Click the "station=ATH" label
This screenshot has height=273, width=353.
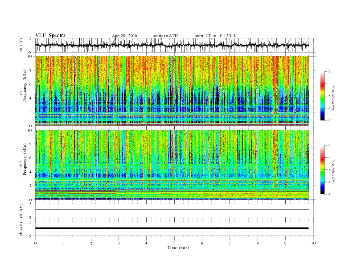[165, 36]
